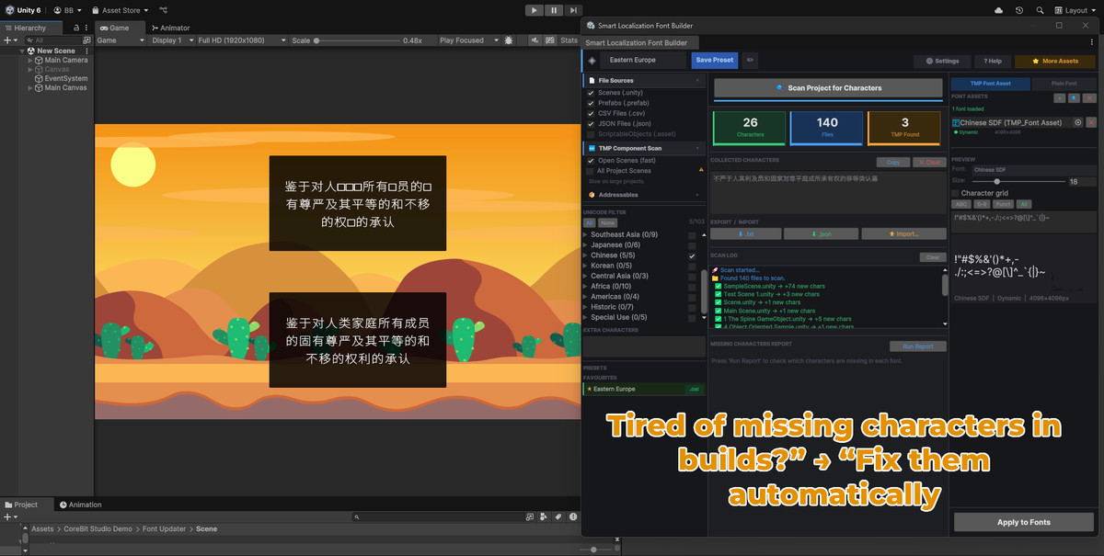Enable the Character grid checkbox
Screen dimensions: 1104x556
(x=955, y=193)
